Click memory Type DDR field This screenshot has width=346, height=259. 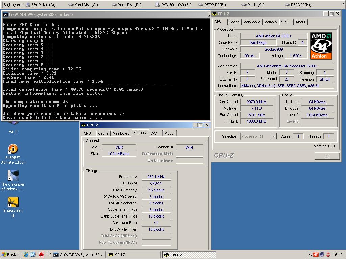click(119, 147)
